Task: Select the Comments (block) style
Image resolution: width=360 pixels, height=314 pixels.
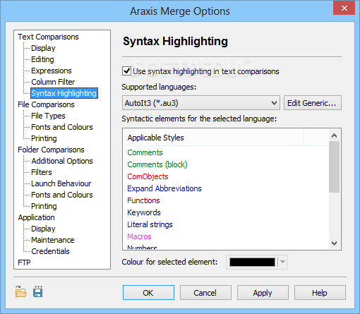Action: [x=157, y=164]
